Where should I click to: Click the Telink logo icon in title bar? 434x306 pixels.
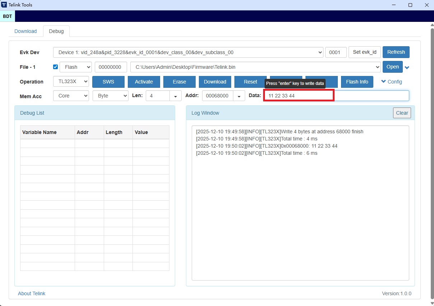pos(5,5)
